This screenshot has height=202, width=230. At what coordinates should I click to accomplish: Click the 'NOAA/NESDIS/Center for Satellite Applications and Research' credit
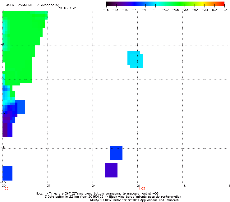click(134, 200)
